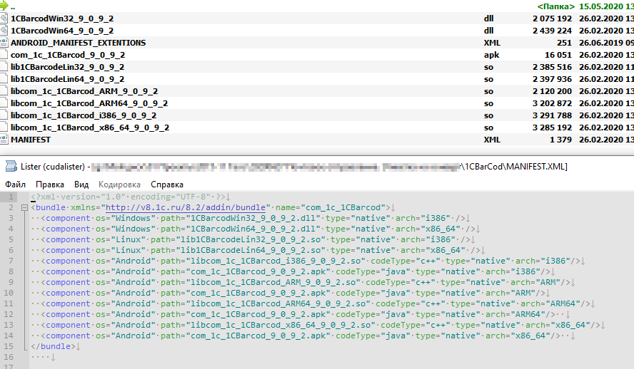634x369 pixels.
Task: Click the file icon of libcom_1c_1CBarcod_x86_64_9_0_9_2
Action: 4,127
